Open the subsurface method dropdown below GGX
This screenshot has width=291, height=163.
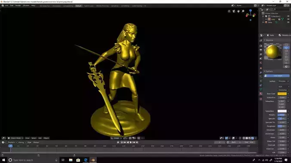284,90
